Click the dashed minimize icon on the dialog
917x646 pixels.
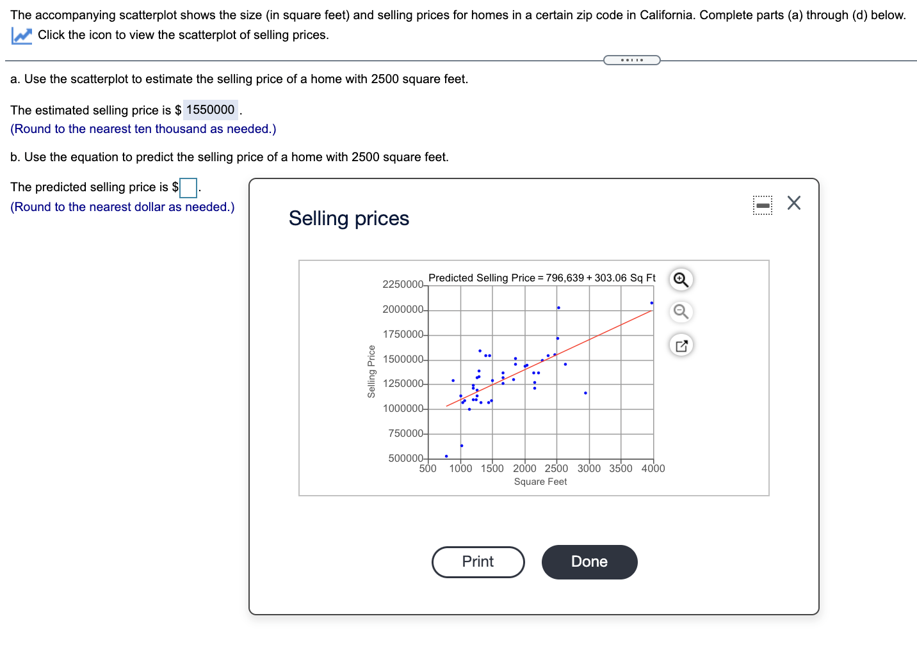(762, 203)
